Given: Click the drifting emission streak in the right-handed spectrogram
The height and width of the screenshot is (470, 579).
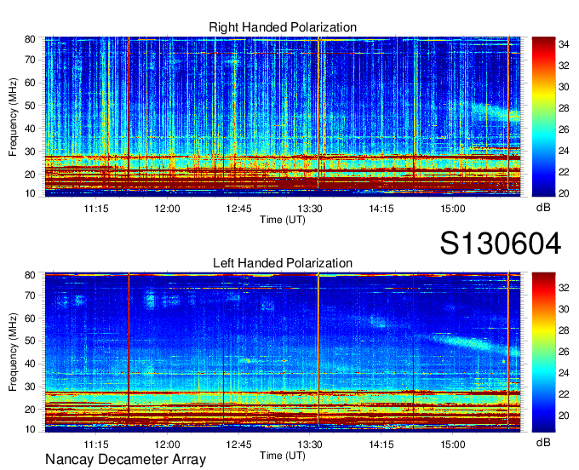Looking at the screenshot, I should pyautogui.click(x=495, y=112).
